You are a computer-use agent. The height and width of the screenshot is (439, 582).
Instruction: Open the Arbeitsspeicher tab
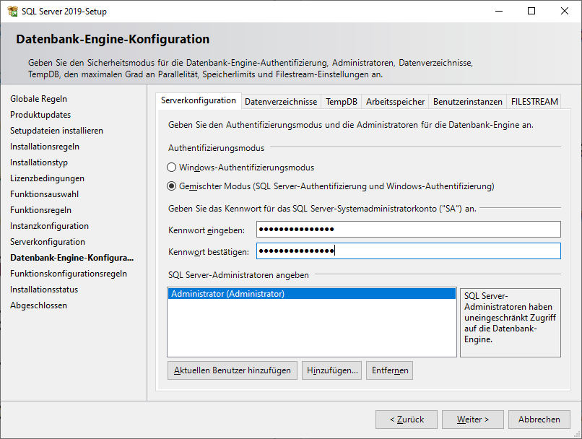[395, 102]
